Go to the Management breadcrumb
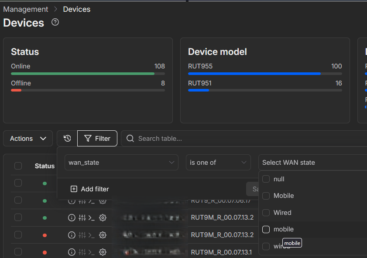The height and width of the screenshot is (258, 367). point(25,9)
